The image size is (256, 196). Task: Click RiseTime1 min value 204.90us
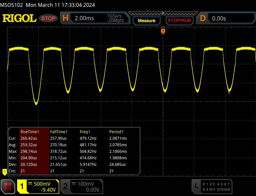(x=29, y=158)
